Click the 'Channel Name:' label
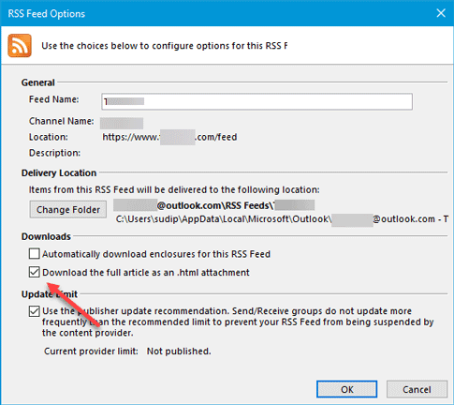Screen dimensions: 454x405 [x=62, y=121]
